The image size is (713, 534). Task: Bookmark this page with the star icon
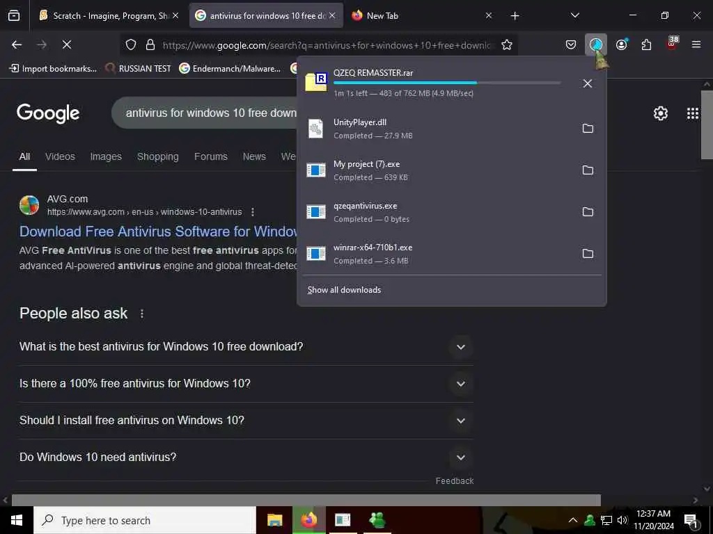click(x=507, y=44)
